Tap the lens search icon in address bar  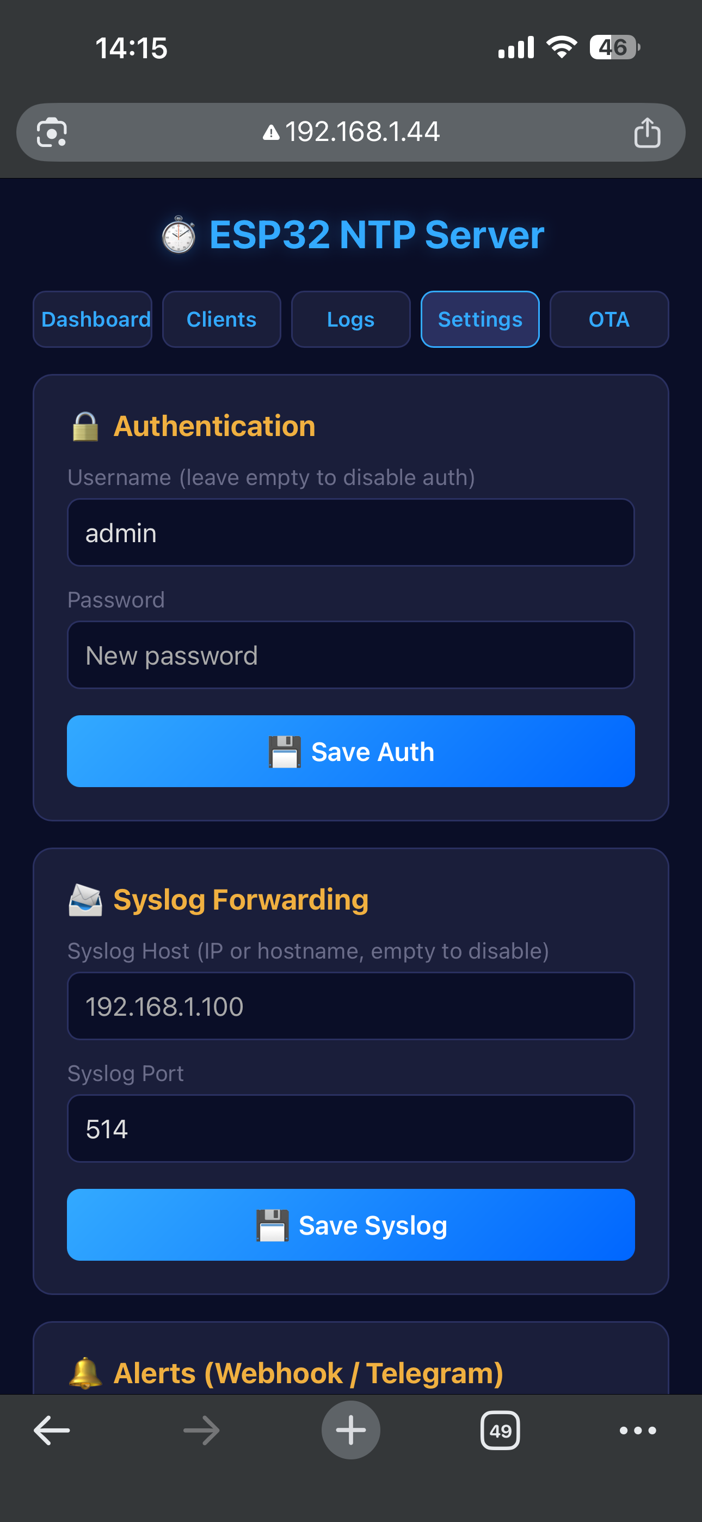[52, 132]
